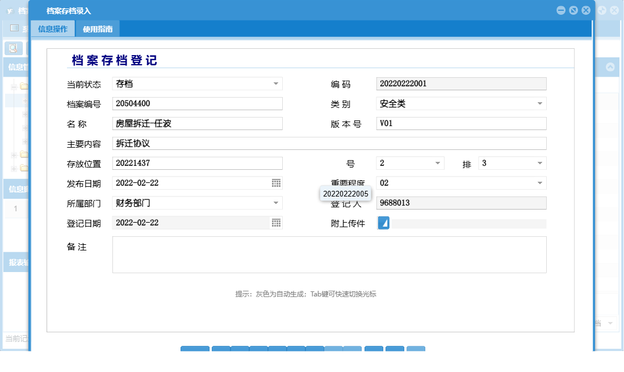This screenshot has width=624, height=372.
Task: Click the last blue button at the bottom
Action: 416,350
